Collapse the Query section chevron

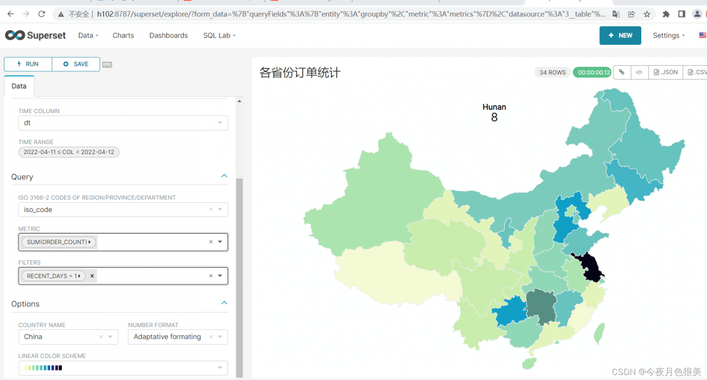click(224, 175)
